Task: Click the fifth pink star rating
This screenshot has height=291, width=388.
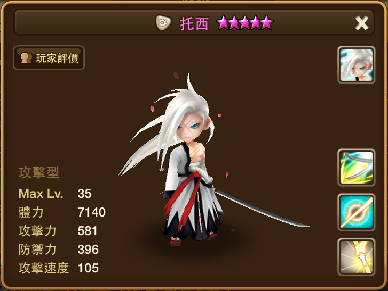Action: [x=266, y=22]
